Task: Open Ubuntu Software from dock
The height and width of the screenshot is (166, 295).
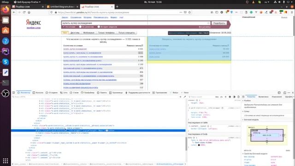Action: click(6, 30)
